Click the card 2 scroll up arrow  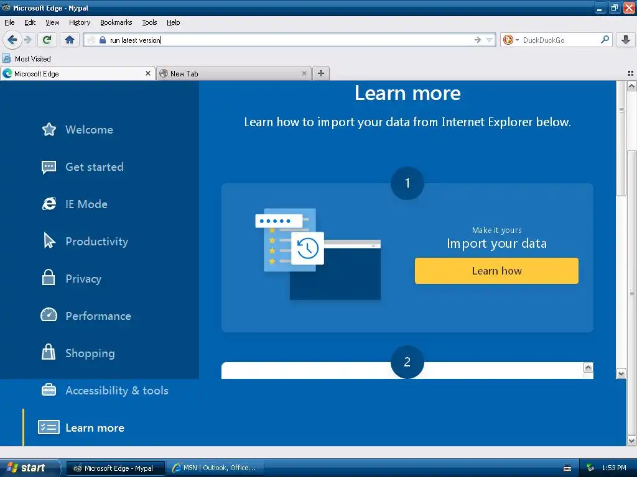point(588,368)
